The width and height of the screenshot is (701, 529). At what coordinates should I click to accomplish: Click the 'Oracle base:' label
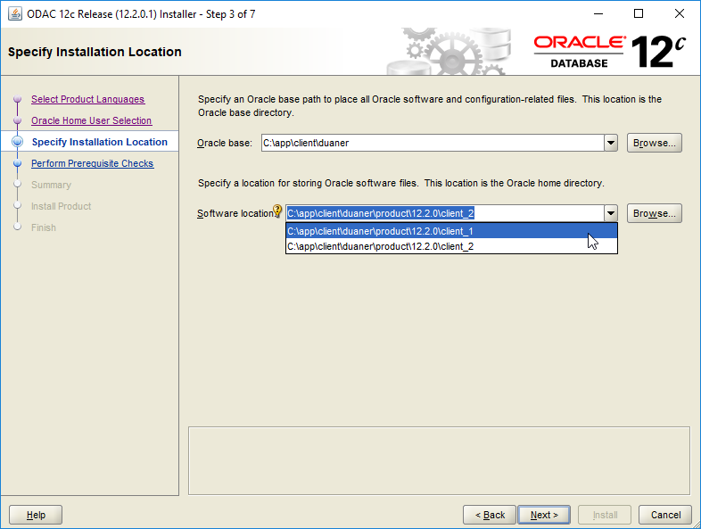point(225,143)
